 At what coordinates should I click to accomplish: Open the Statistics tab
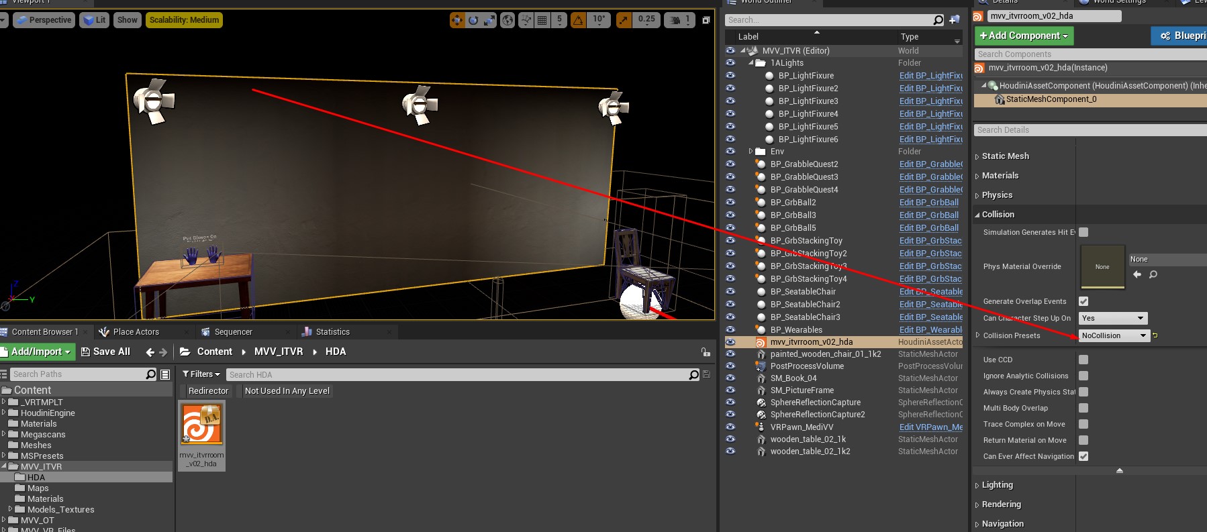point(332,332)
